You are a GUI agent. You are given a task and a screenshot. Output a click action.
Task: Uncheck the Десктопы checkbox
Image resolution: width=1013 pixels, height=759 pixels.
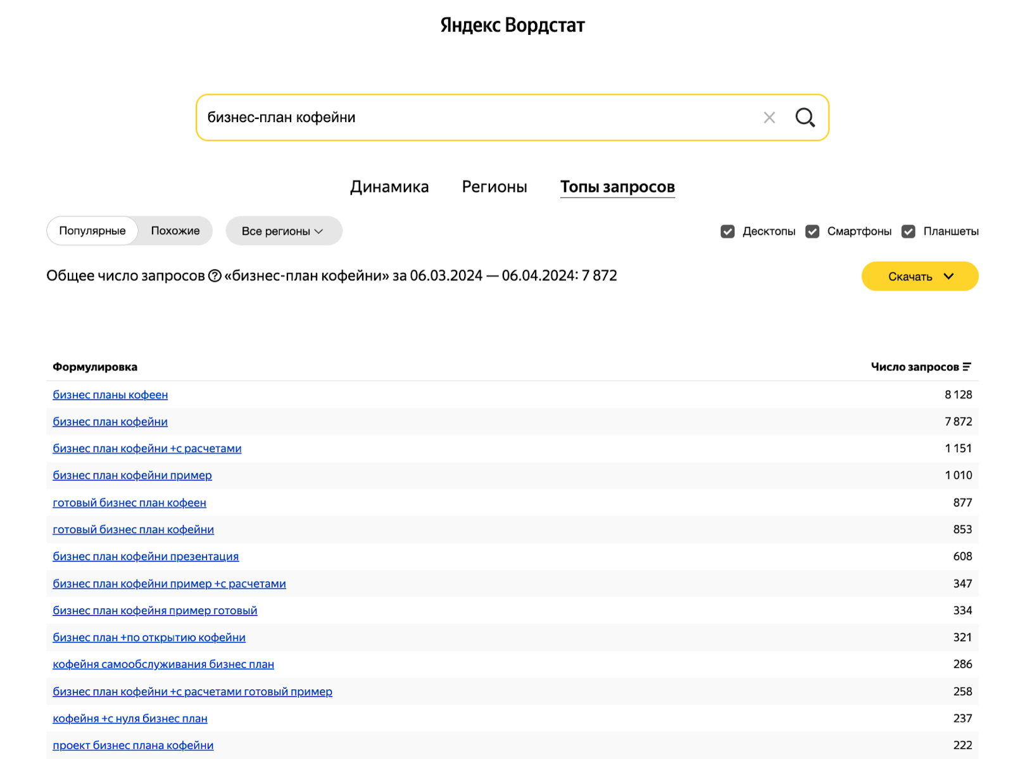pyautogui.click(x=727, y=232)
